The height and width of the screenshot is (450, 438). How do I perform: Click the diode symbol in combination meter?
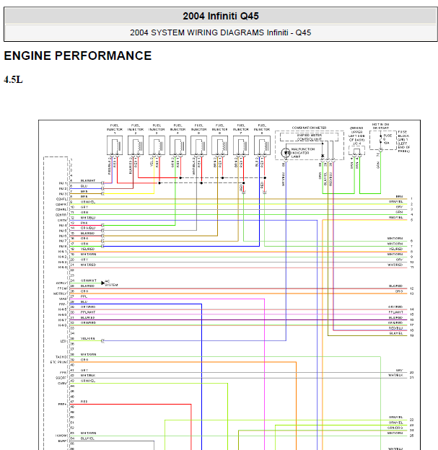[x=323, y=156]
